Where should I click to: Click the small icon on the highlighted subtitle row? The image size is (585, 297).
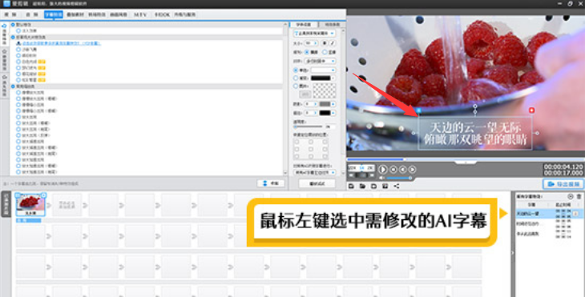tap(575, 214)
